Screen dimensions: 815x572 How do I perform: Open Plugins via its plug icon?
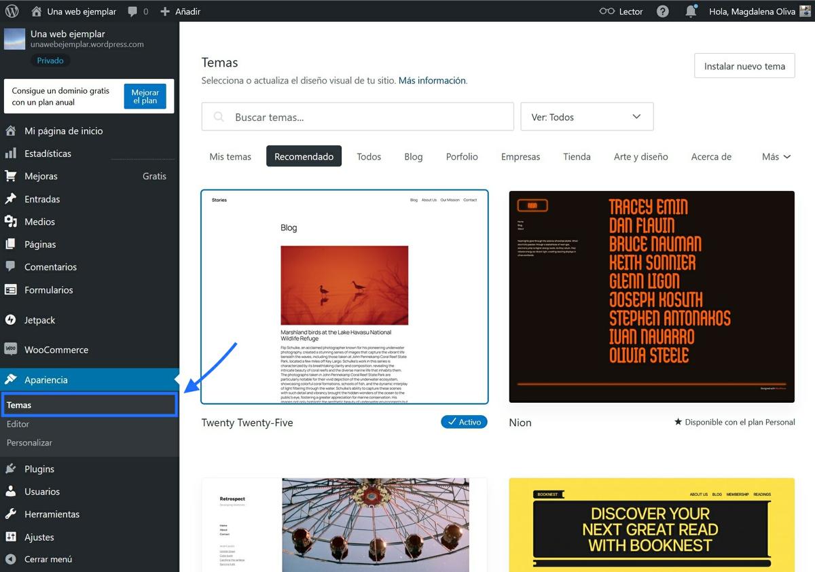click(x=14, y=468)
